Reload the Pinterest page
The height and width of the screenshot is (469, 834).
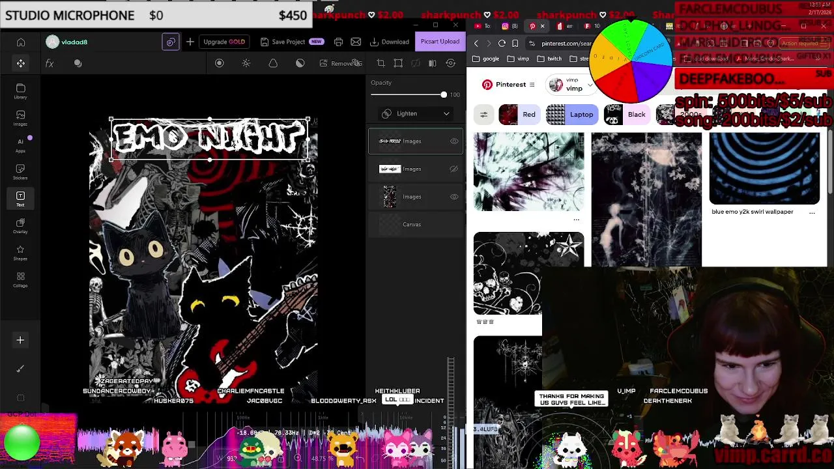click(502, 44)
